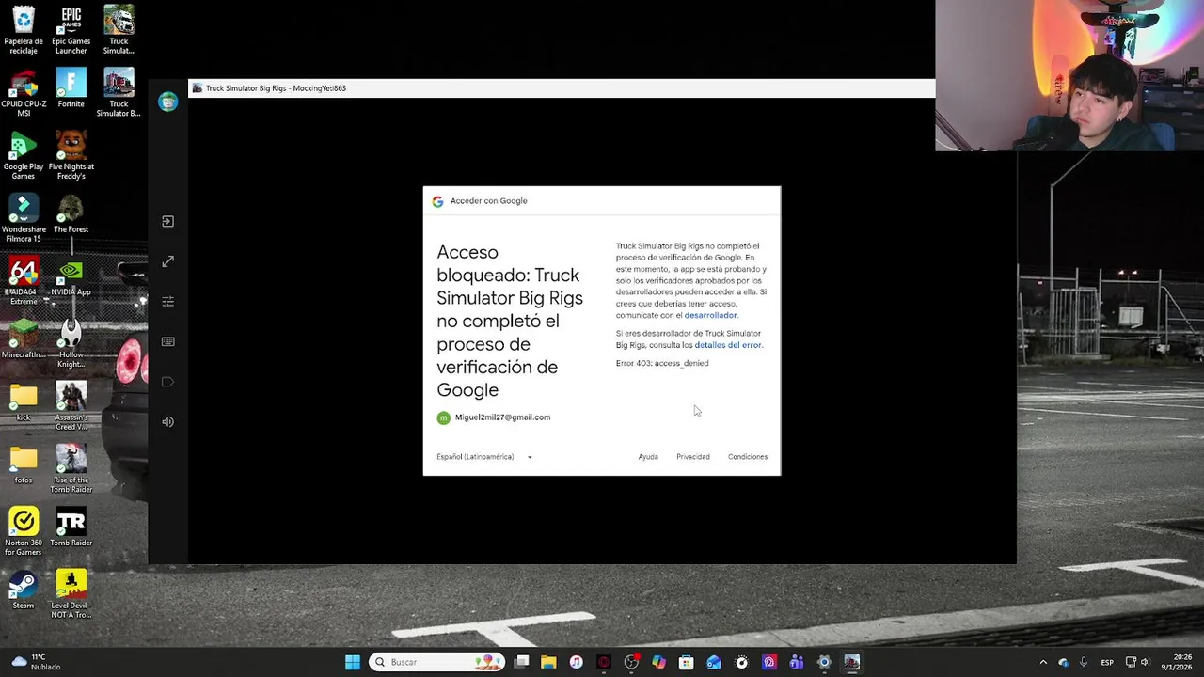The height and width of the screenshot is (677, 1204).
Task: Click the exit icon in game sidebar
Action: point(167,221)
